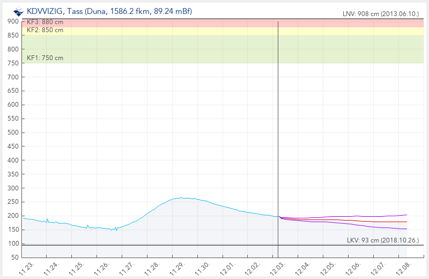The width and height of the screenshot is (429, 279).
Task: Click the 100 value on y-axis
Action: pyautogui.click(x=13, y=244)
